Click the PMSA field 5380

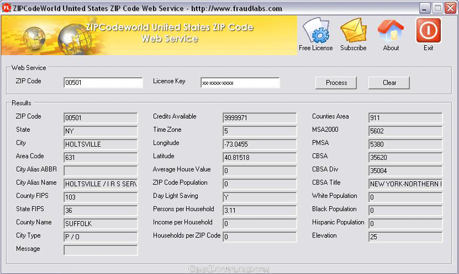(405, 144)
